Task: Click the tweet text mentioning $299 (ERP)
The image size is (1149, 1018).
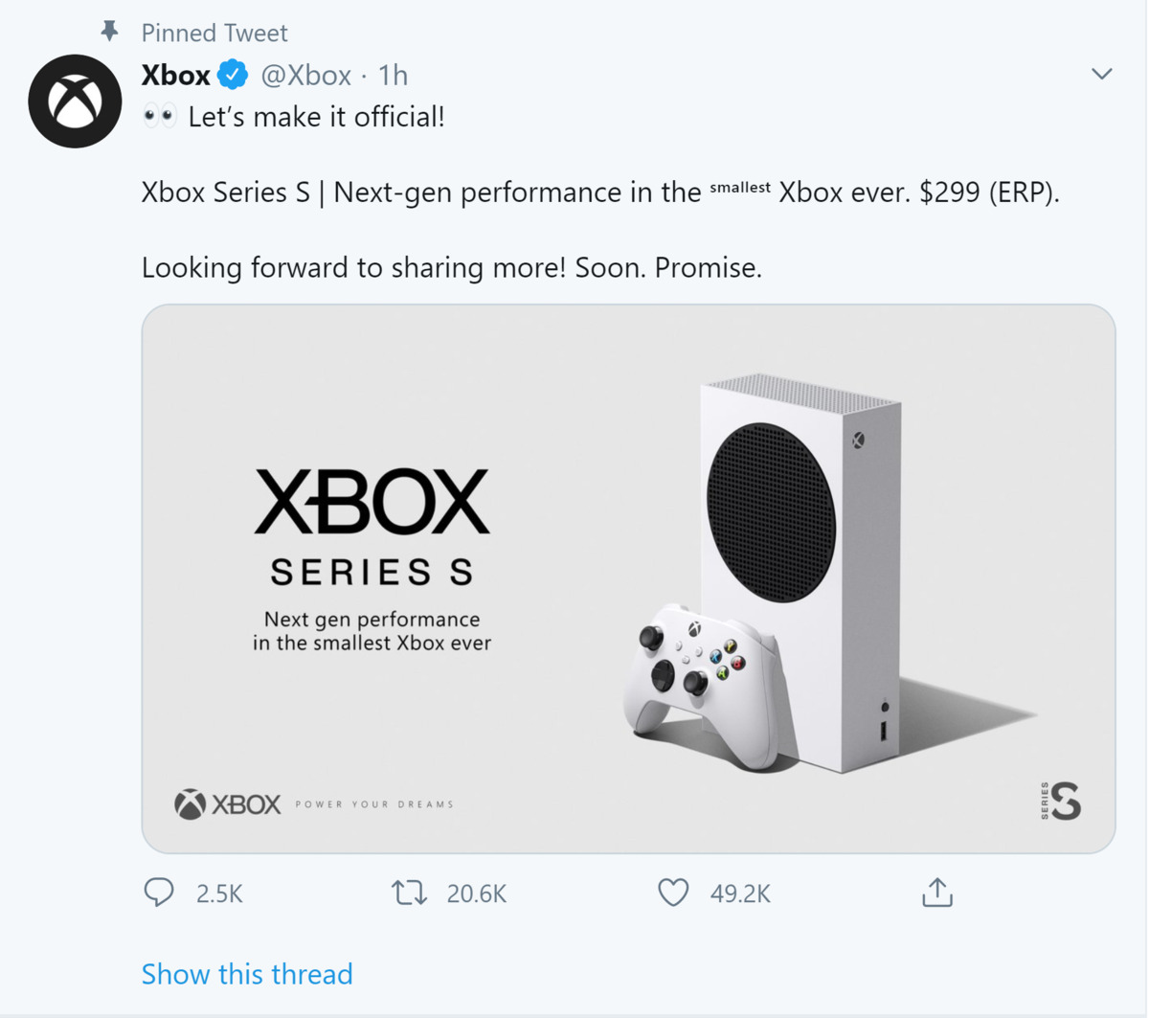Action: [600, 192]
